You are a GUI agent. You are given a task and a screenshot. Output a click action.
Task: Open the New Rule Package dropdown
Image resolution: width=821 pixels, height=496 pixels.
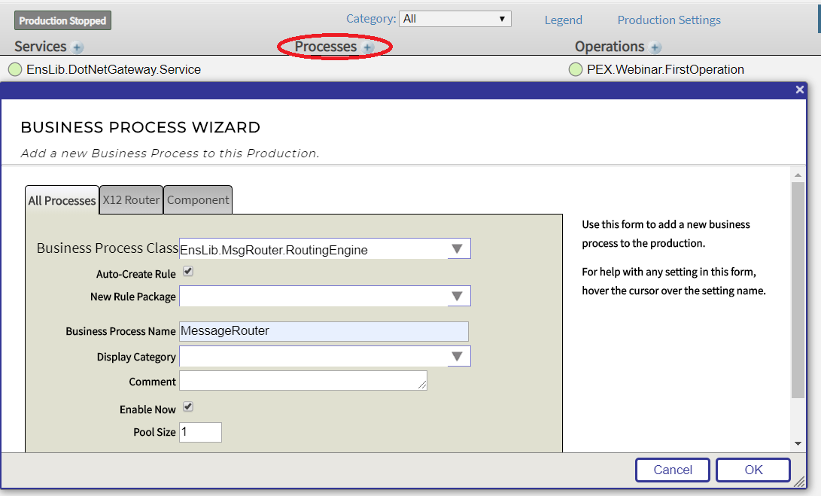(x=457, y=297)
